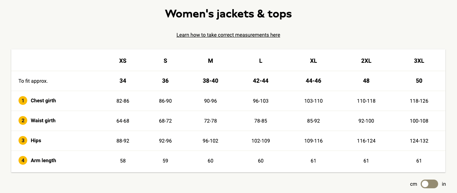457x193 pixels.
Task: Click the XL size column header
Action: click(x=314, y=61)
